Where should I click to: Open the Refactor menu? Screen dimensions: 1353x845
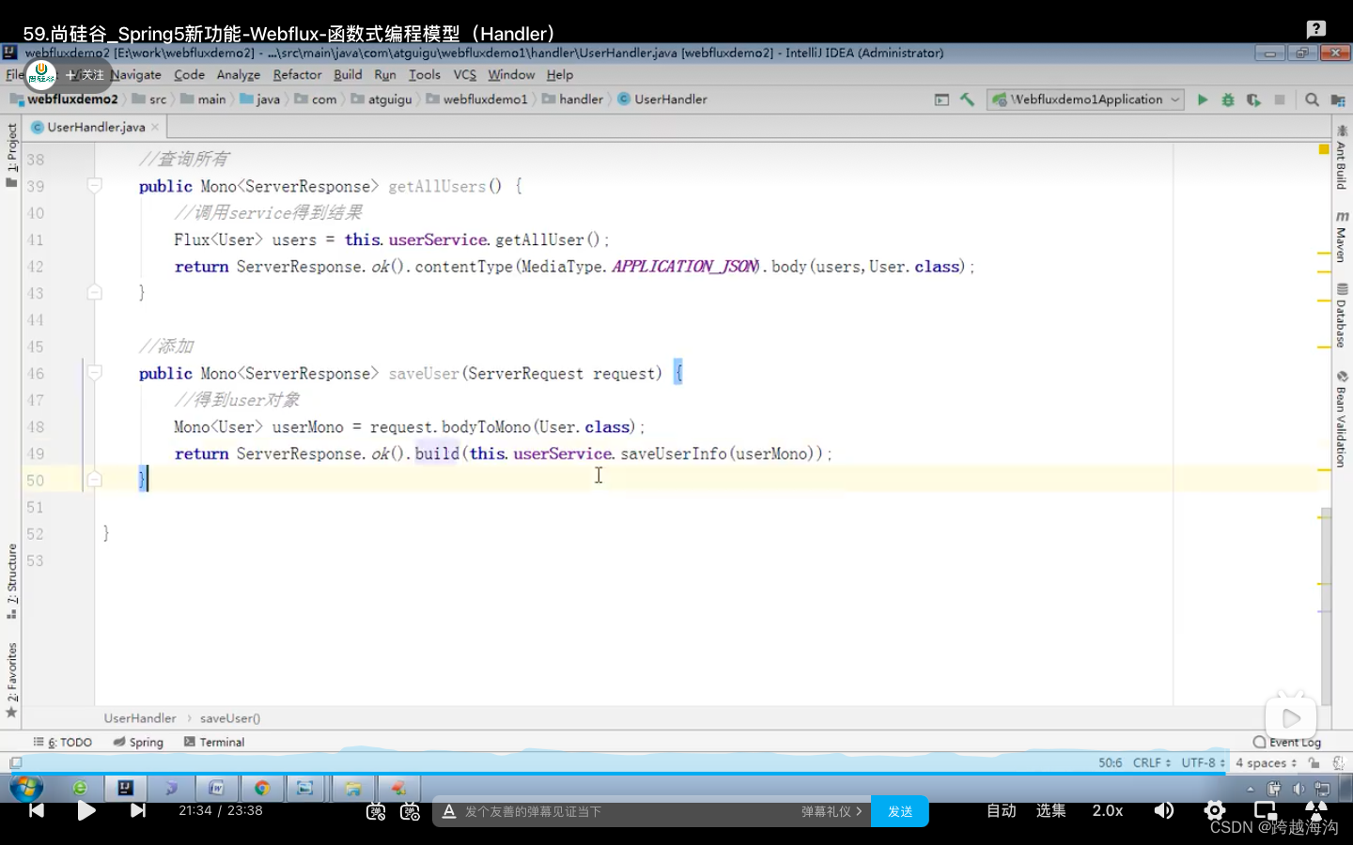pos(297,74)
